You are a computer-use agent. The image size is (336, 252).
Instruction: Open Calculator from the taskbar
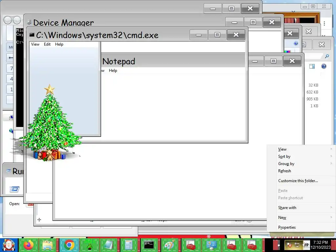pos(129,245)
